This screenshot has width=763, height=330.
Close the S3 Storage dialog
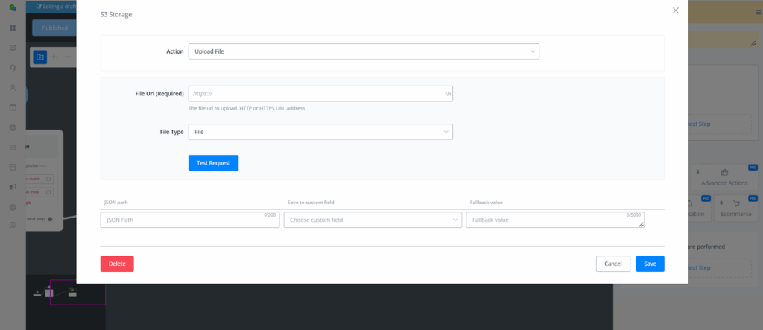675,10
